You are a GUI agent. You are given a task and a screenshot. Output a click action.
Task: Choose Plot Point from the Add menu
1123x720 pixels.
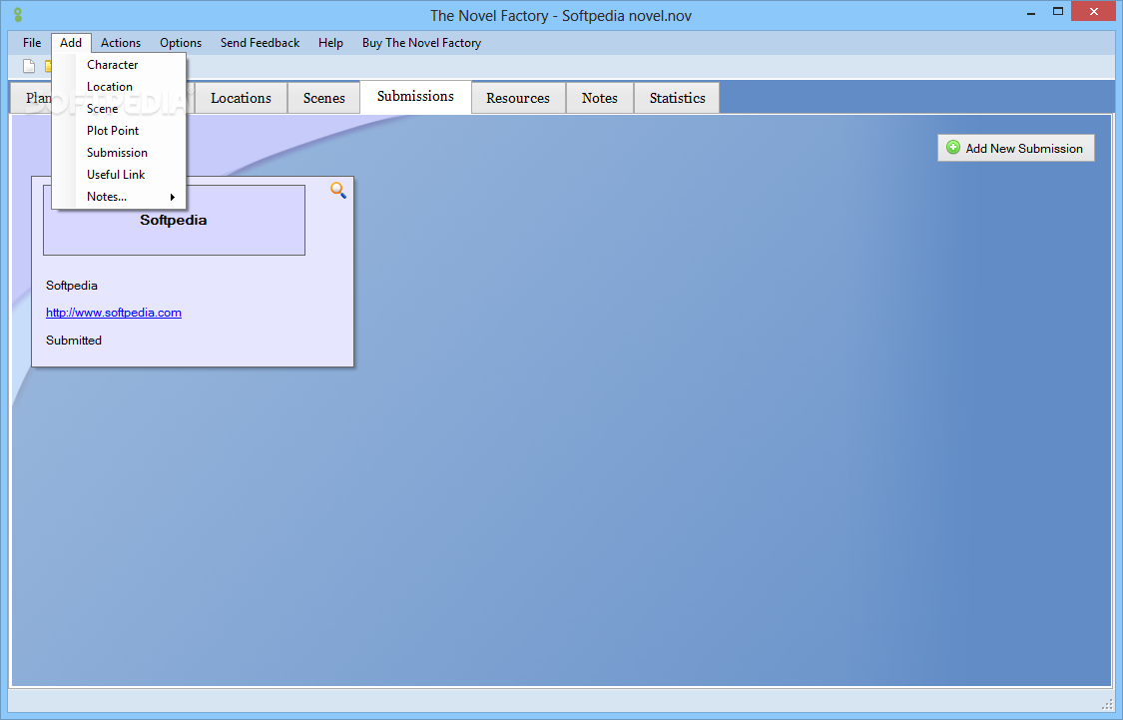pos(120,131)
